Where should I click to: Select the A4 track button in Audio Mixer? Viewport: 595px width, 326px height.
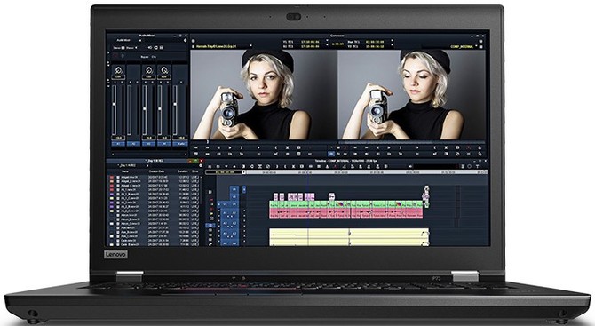(x=164, y=144)
